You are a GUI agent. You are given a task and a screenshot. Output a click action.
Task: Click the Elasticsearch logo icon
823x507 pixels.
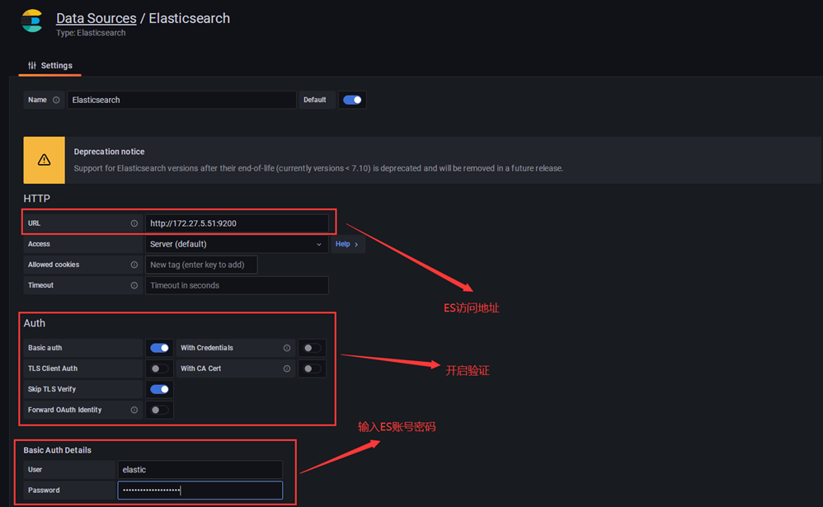[x=31, y=21]
